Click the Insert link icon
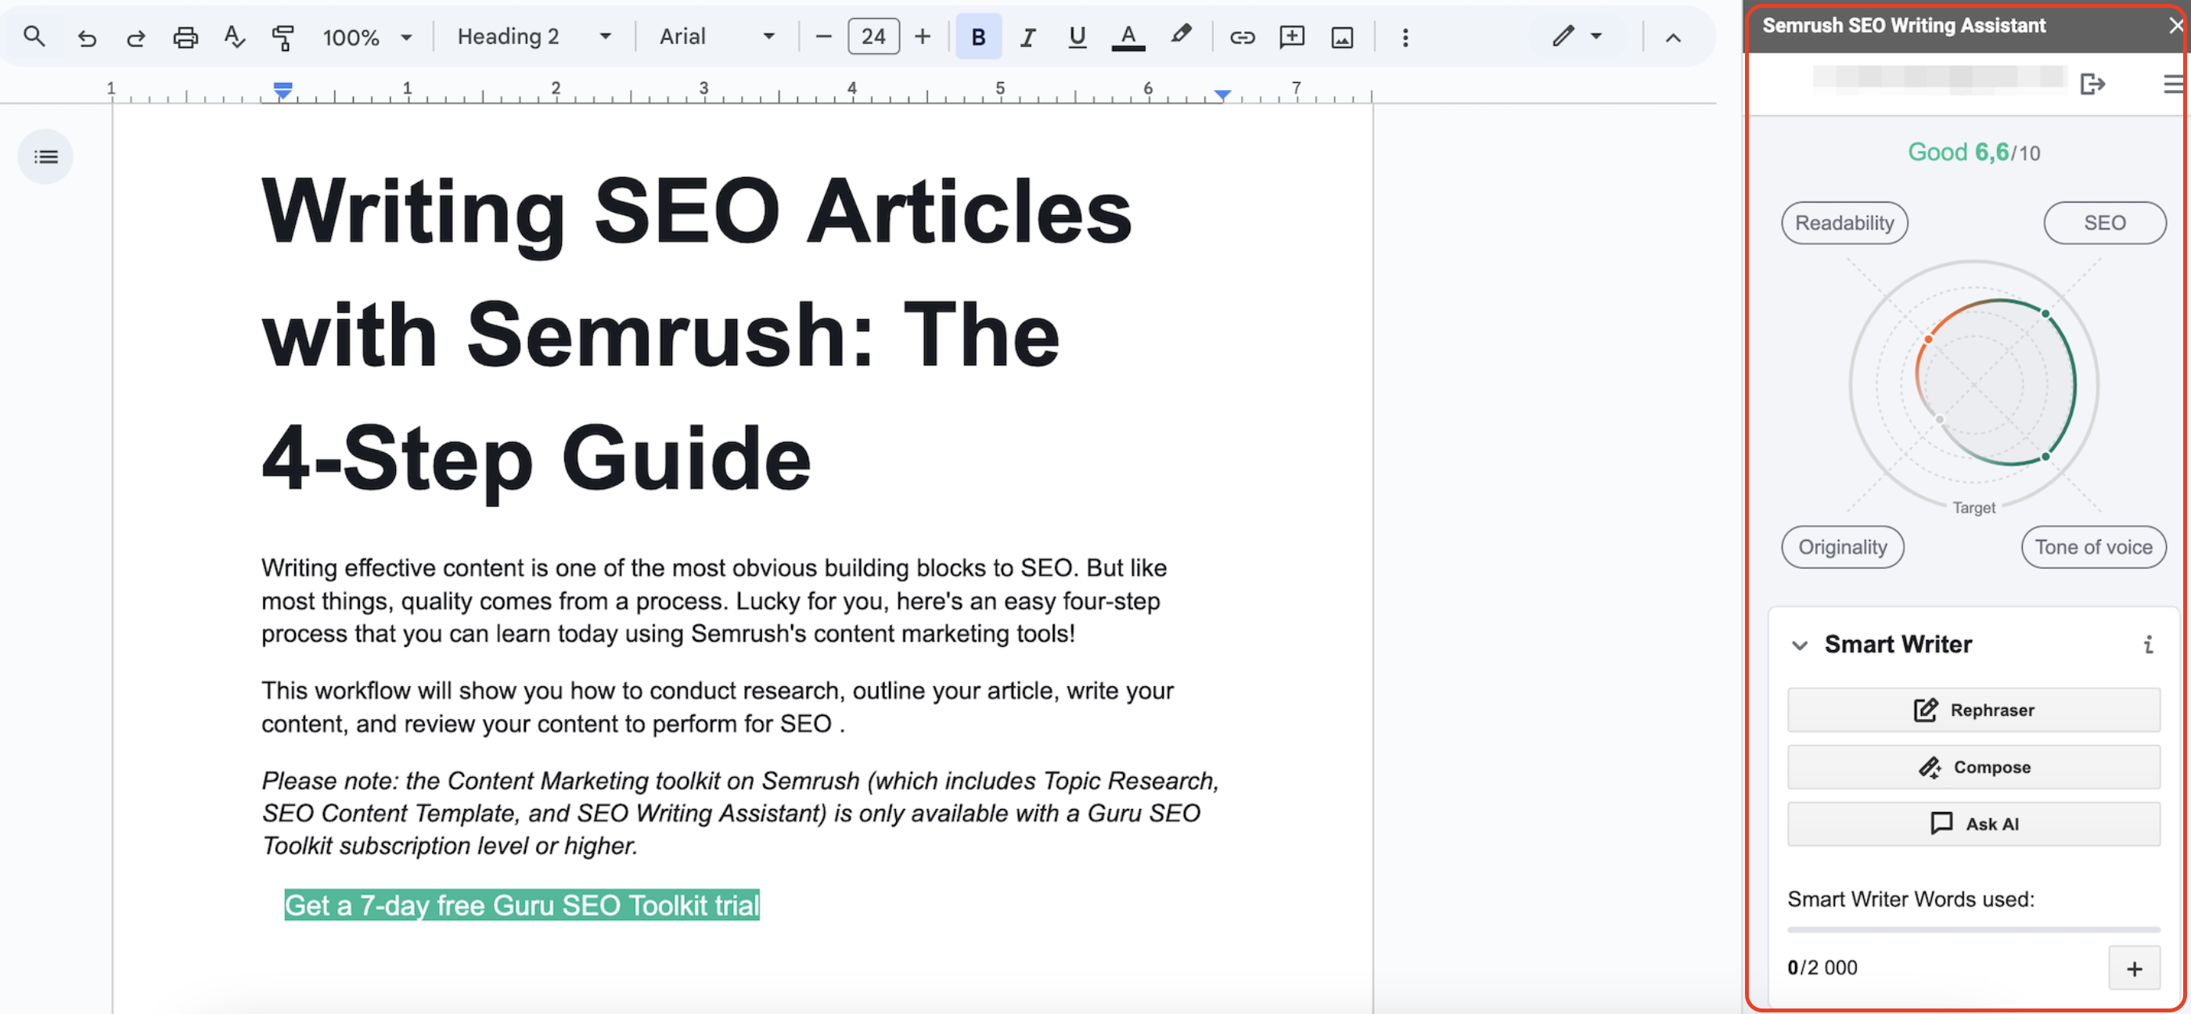 pyautogui.click(x=1241, y=36)
